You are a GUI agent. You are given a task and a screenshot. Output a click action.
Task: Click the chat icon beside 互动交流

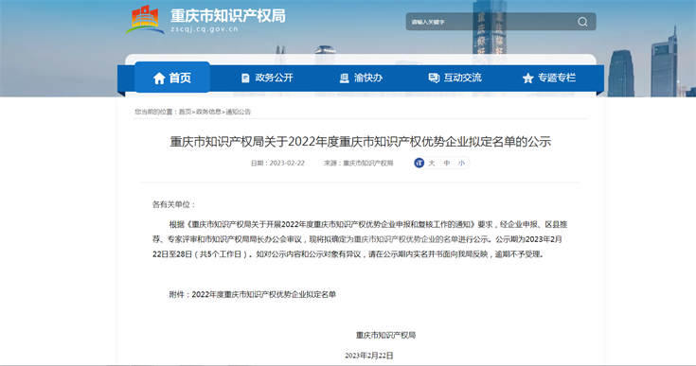tap(434, 78)
